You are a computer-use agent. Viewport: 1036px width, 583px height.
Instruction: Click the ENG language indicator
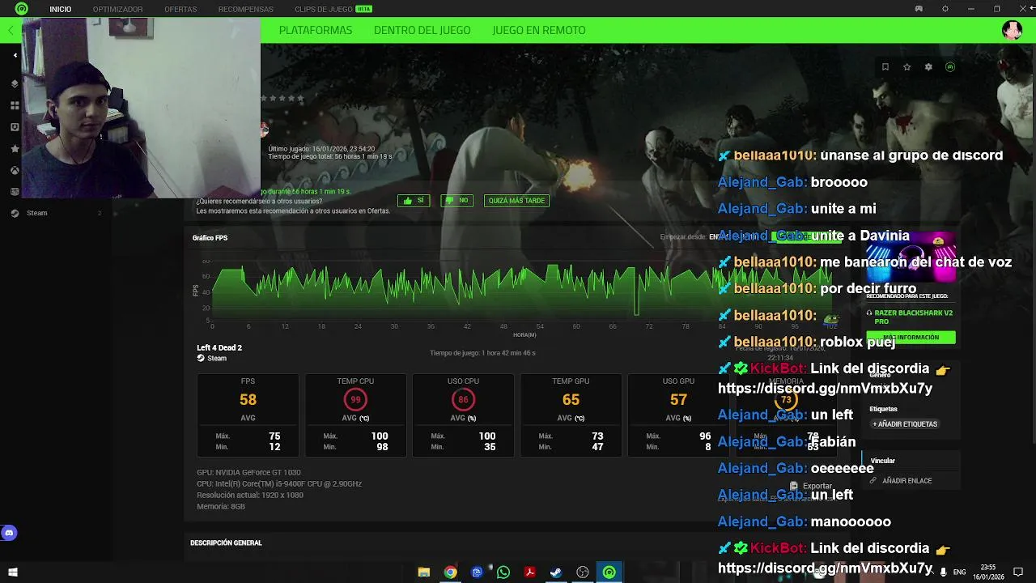point(959,572)
